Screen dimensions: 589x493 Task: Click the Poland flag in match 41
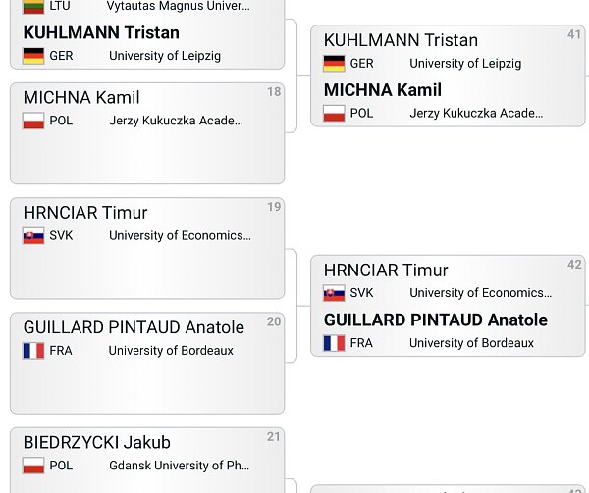(334, 114)
